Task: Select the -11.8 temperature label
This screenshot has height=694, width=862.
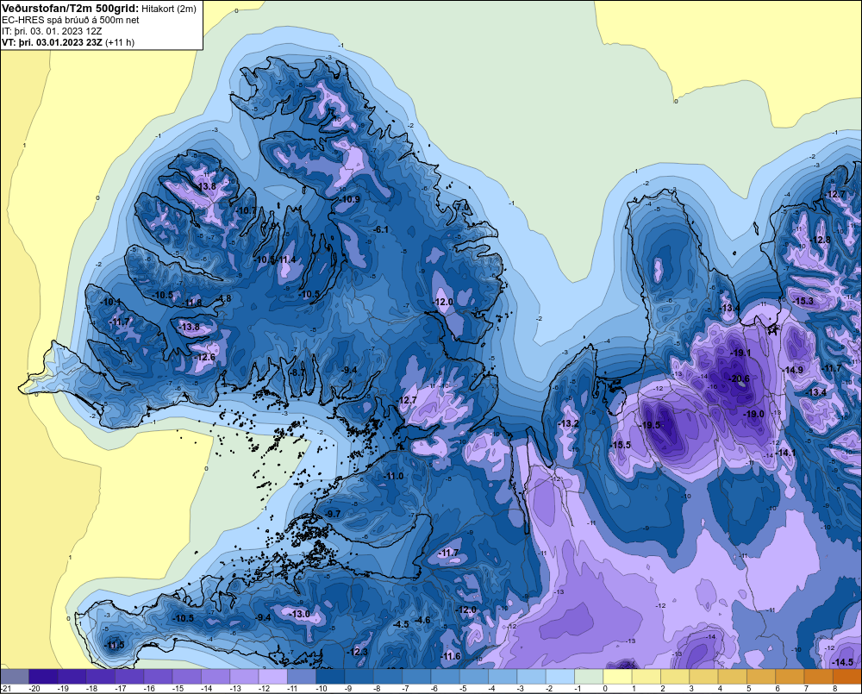Action: coord(192,303)
